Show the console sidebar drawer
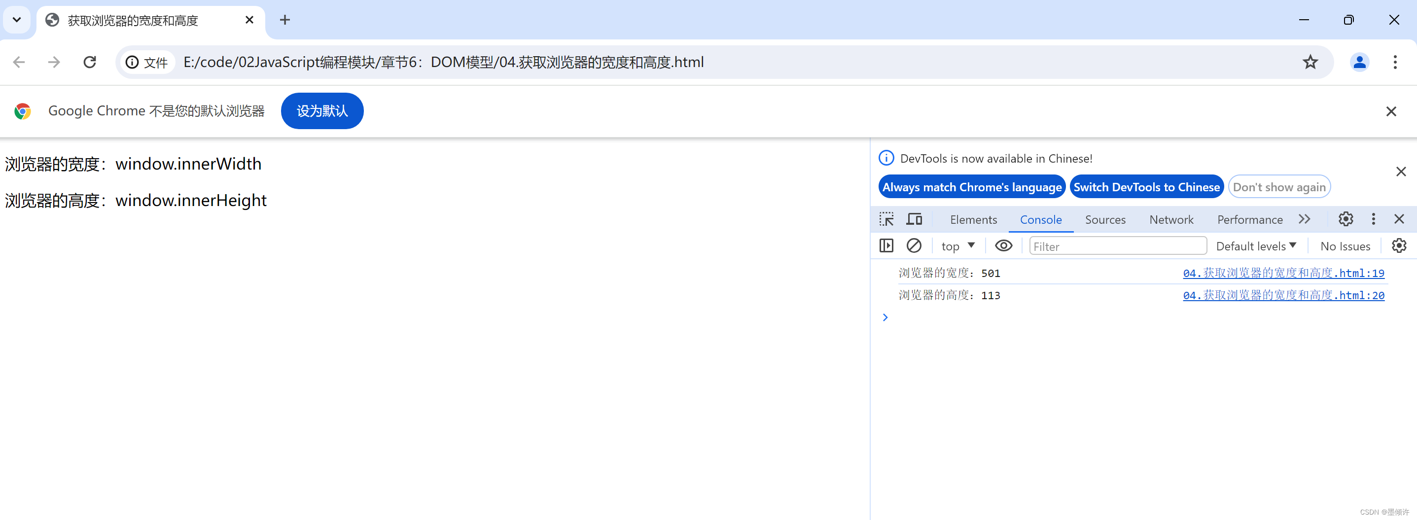1417x520 pixels. click(886, 246)
